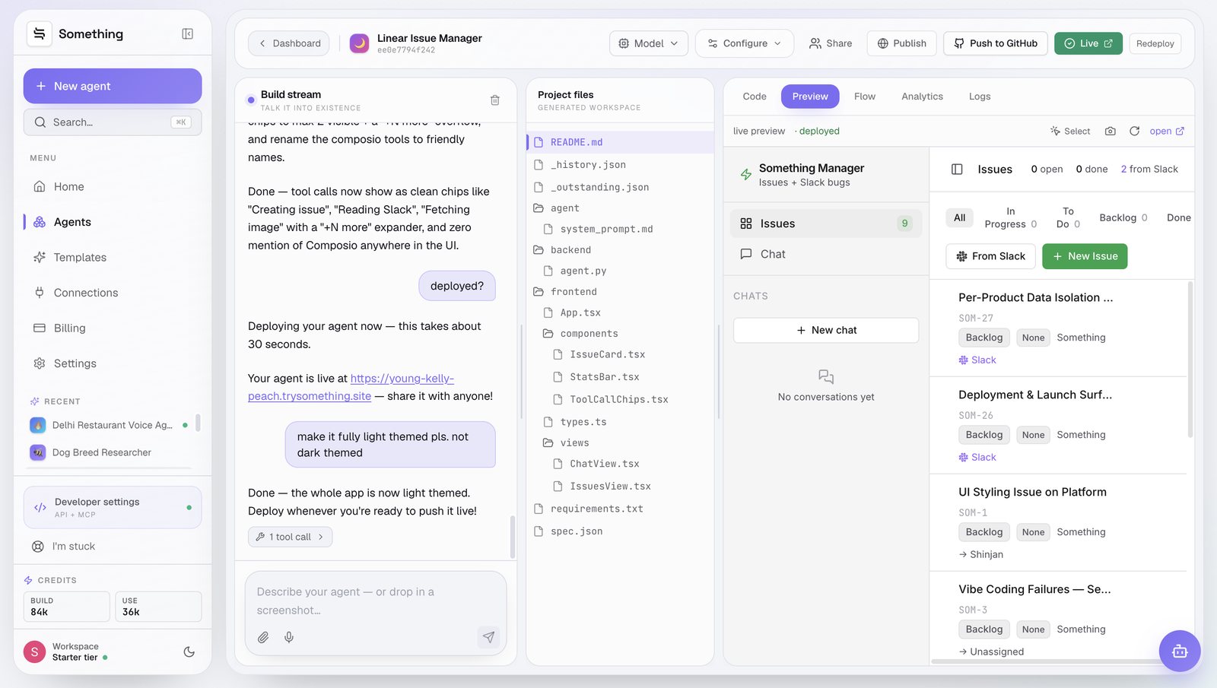Filter issues by All

pyautogui.click(x=959, y=217)
